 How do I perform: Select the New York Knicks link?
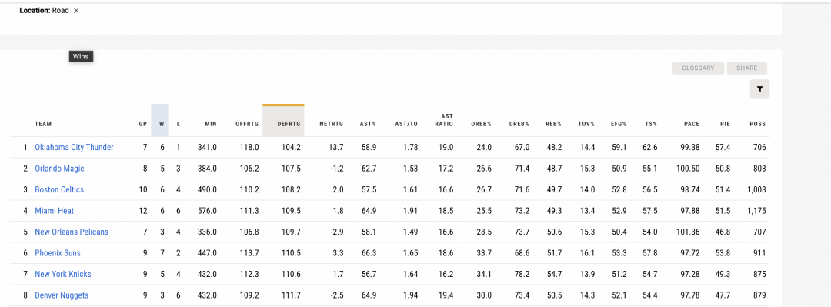(63, 274)
